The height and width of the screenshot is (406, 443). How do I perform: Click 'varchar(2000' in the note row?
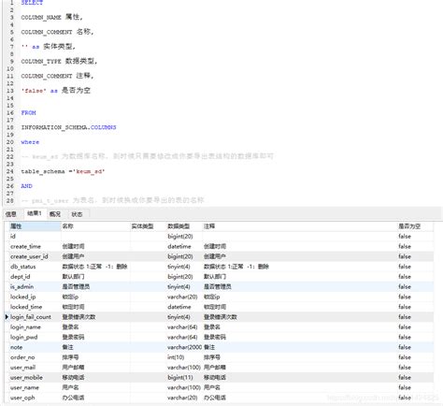click(x=184, y=347)
